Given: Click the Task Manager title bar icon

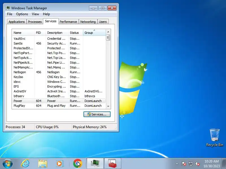Looking at the screenshot, I should click(8, 8).
